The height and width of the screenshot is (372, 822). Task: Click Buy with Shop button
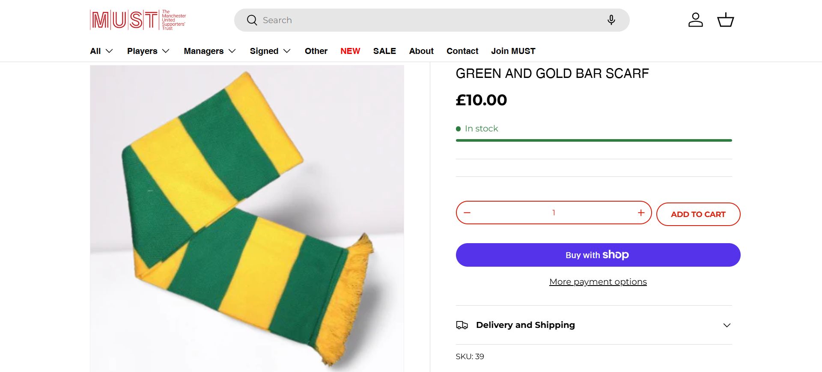pyautogui.click(x=598, y=255)
